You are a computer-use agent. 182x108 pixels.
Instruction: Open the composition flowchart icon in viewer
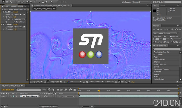126,82
